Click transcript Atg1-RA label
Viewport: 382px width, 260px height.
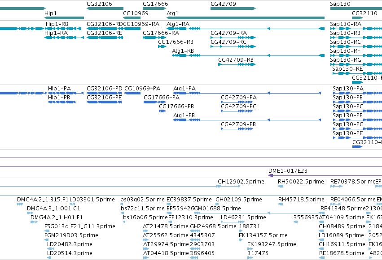click(178, 24)
